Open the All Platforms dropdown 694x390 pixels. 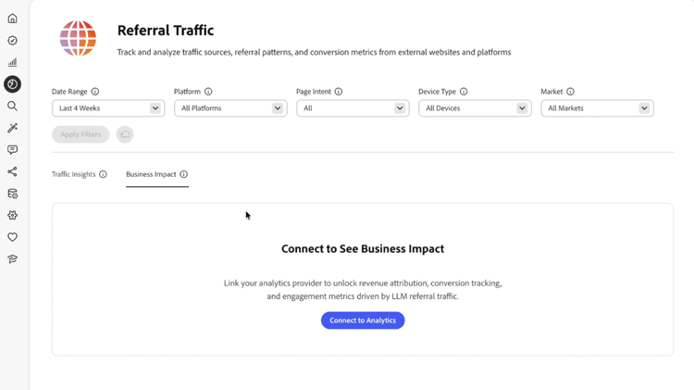(230, 108)
